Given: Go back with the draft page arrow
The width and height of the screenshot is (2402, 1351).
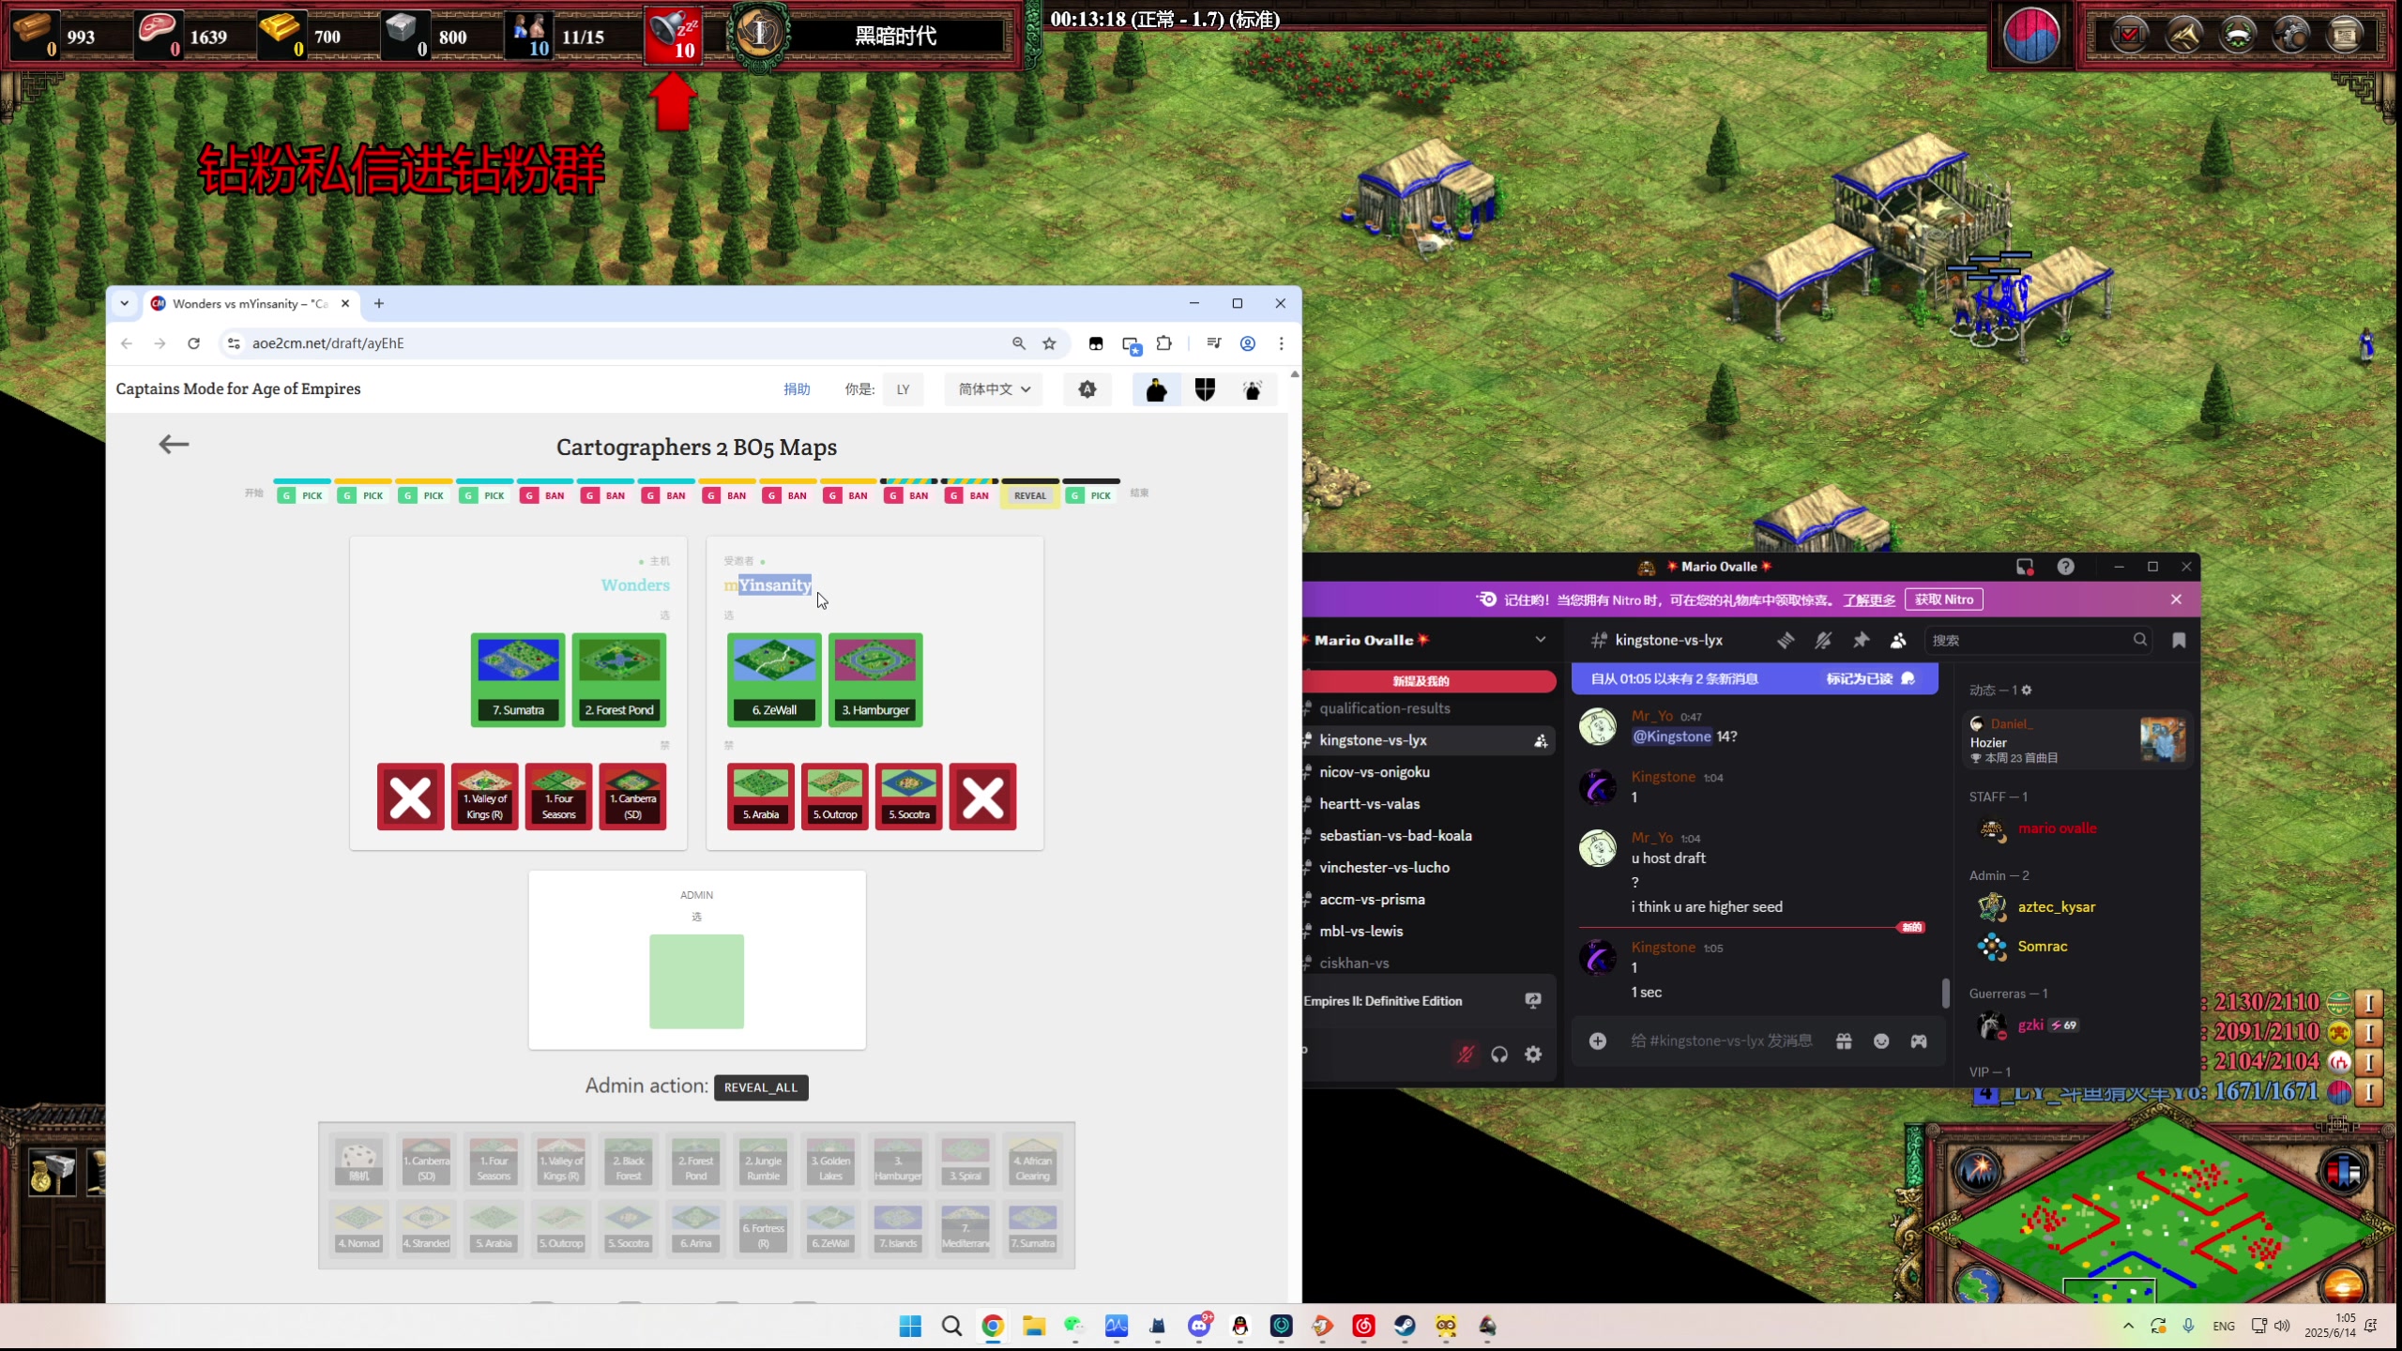Looking at the screenshot, I should 174,445.
